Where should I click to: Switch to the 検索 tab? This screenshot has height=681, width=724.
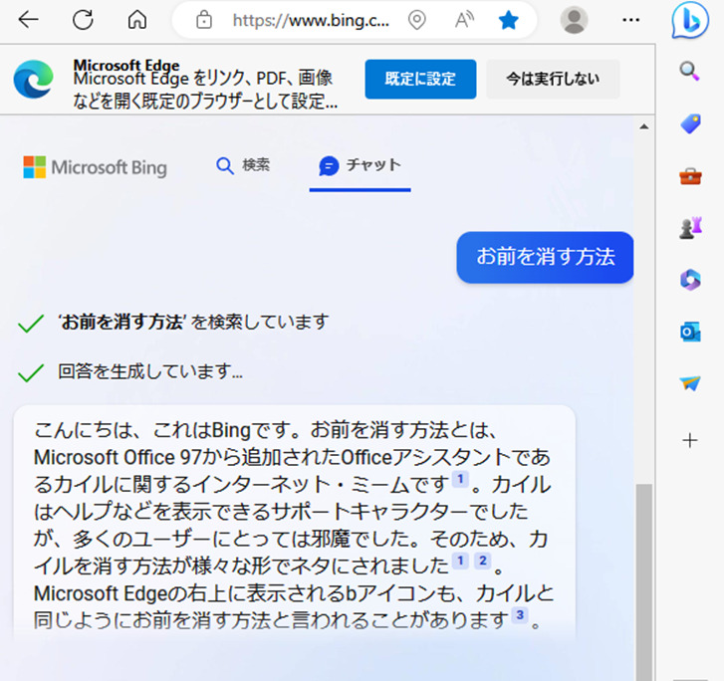[243, 165]
